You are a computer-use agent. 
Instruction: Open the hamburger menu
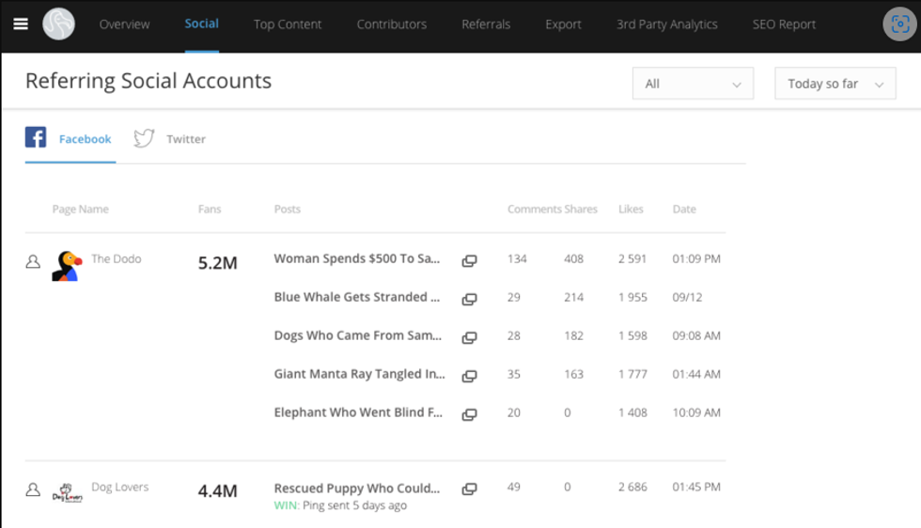point(21,24)
